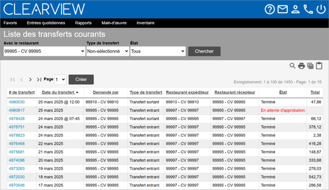Open the 'Type de transfert' dropdown

click(108, 51)
